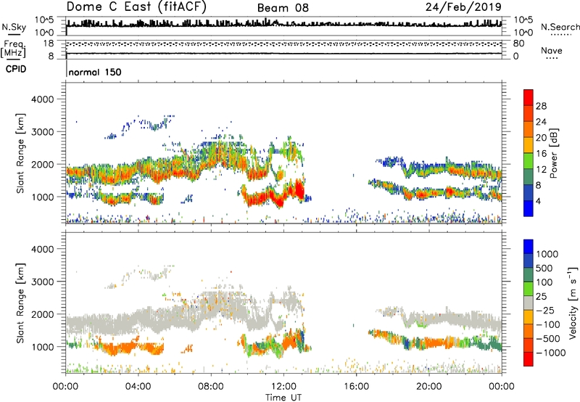The height and width of the screenshot is (402, 580).
Task: Click the orange velocity echo near 03:00
Action: pyautogui.click(x=120, y=349)
